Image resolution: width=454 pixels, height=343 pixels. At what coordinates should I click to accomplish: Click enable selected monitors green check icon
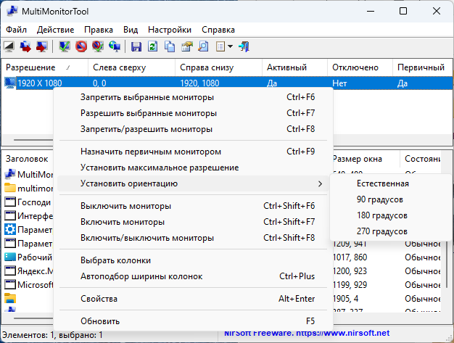pyautogui.click(x=65, y=46)
